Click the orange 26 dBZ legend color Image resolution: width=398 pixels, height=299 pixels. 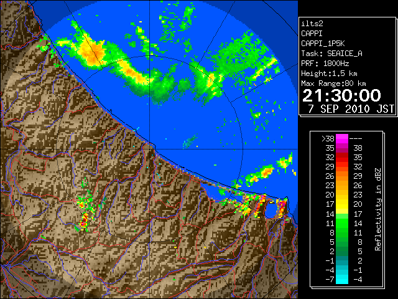coord(342,176)
